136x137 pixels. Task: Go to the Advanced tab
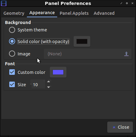[x=104, y=13]
